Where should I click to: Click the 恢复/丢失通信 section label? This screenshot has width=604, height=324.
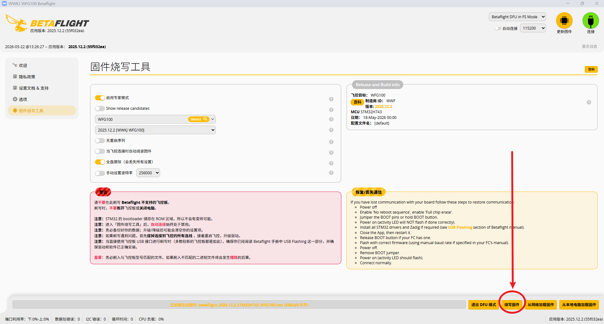pos(368,192)
